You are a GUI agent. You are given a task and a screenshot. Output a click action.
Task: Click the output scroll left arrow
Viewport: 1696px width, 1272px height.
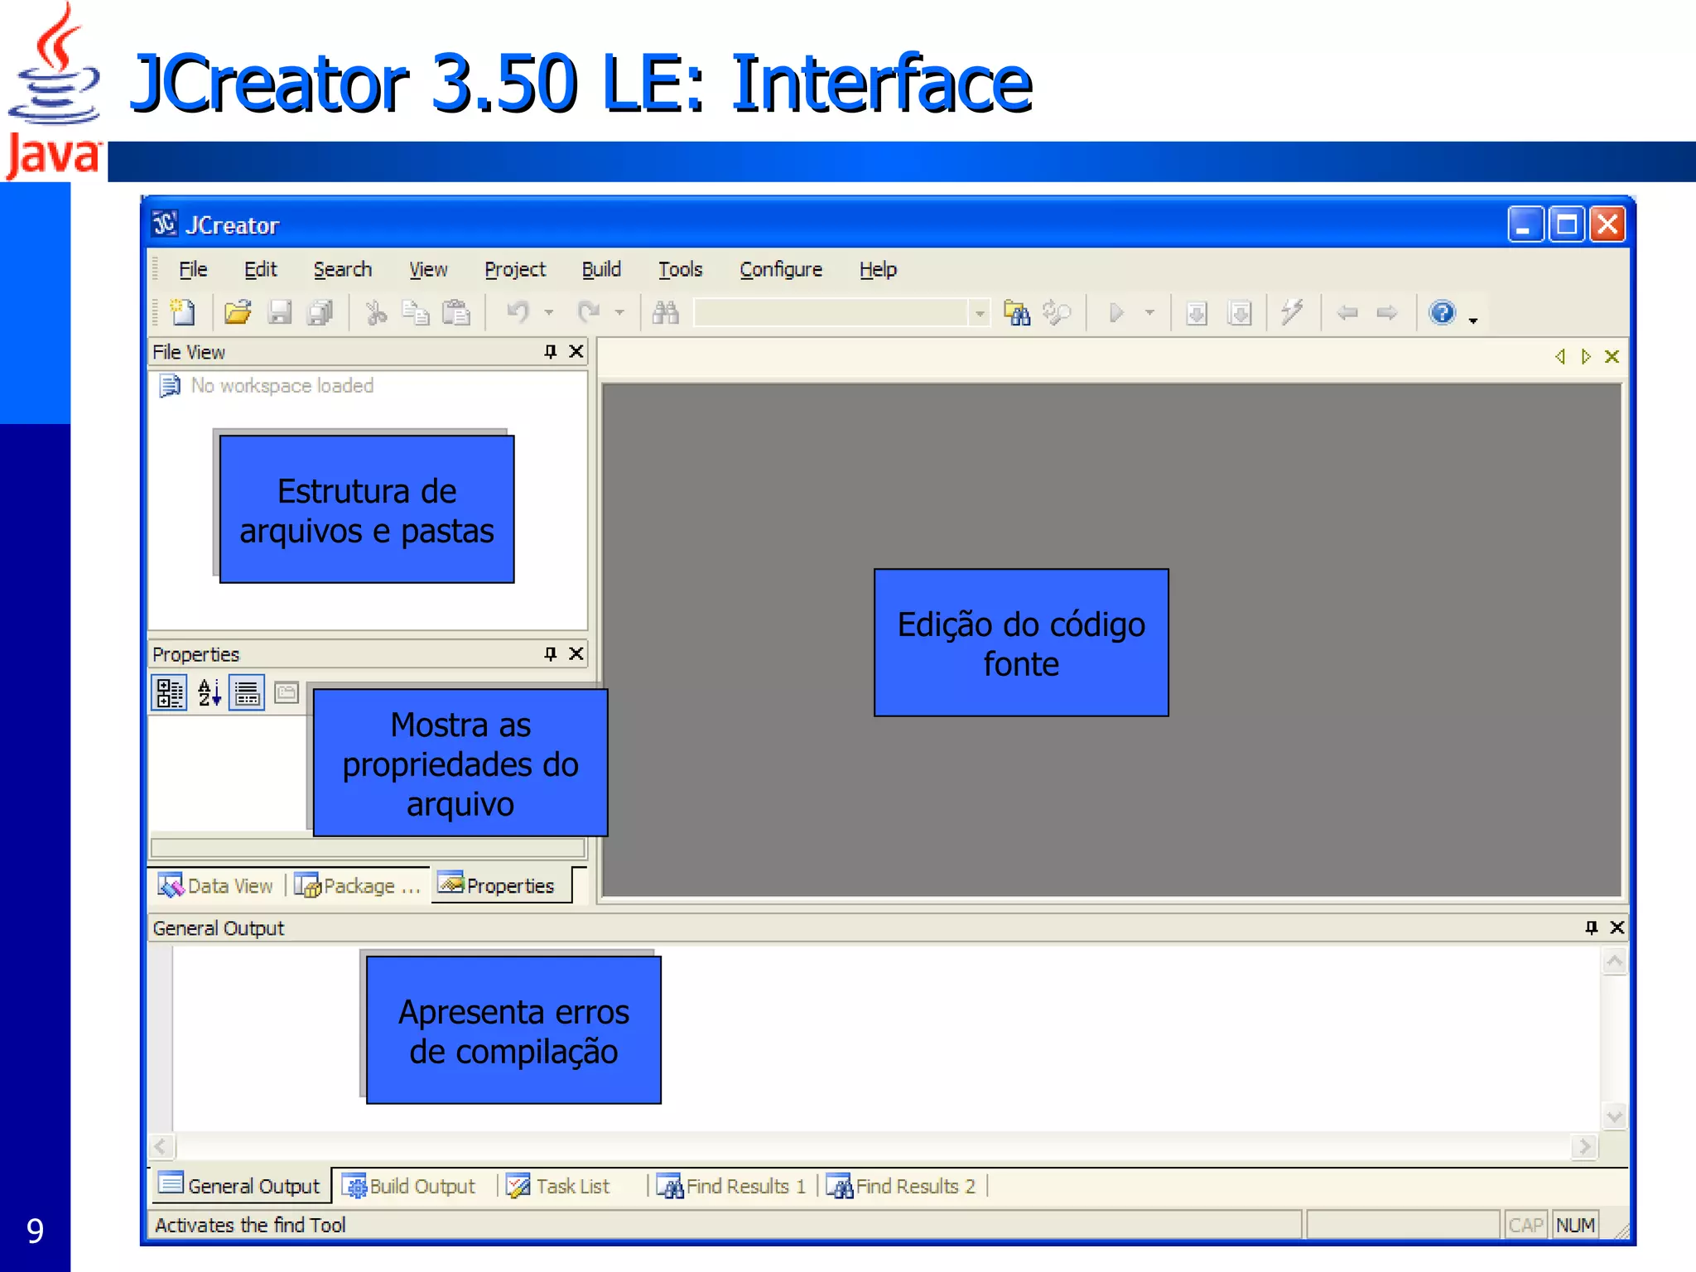pyautogui.click(x=161, y=1146)
